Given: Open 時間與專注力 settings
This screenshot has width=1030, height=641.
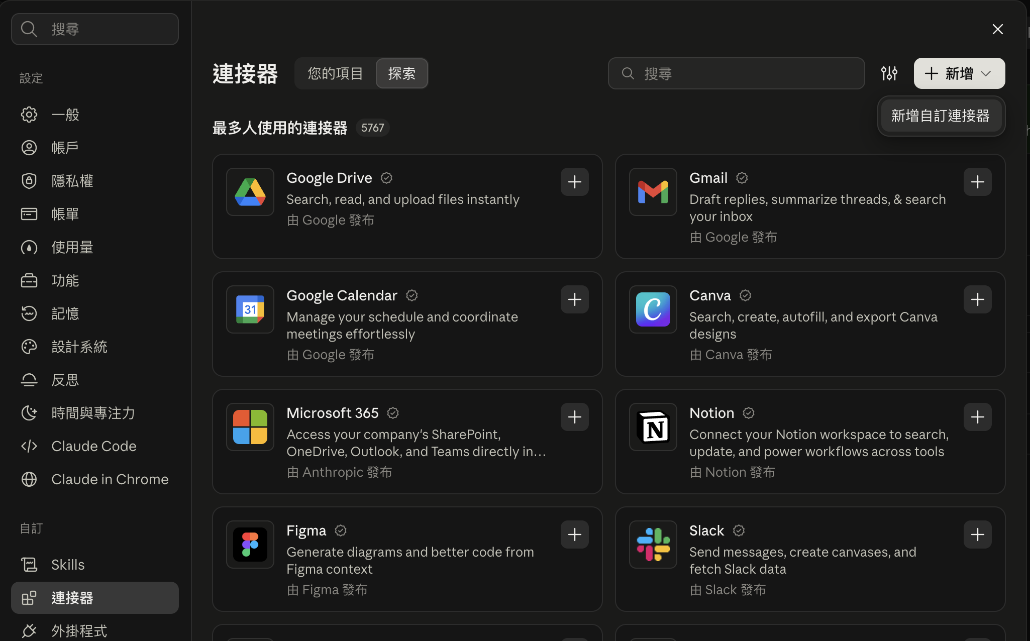Looking at the screenshot, I should coord(95,413).
